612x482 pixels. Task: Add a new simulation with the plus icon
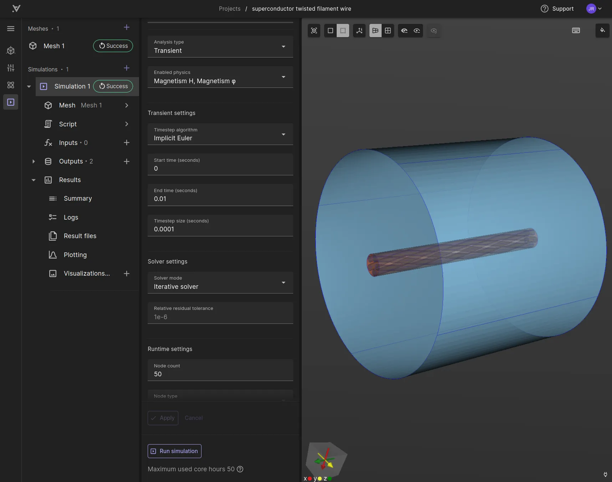pyautogui.click(x=127, y=68)
